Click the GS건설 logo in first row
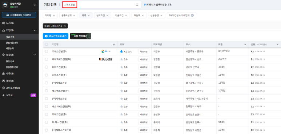Screen dimensions: 281x134 tap(106, 51)
